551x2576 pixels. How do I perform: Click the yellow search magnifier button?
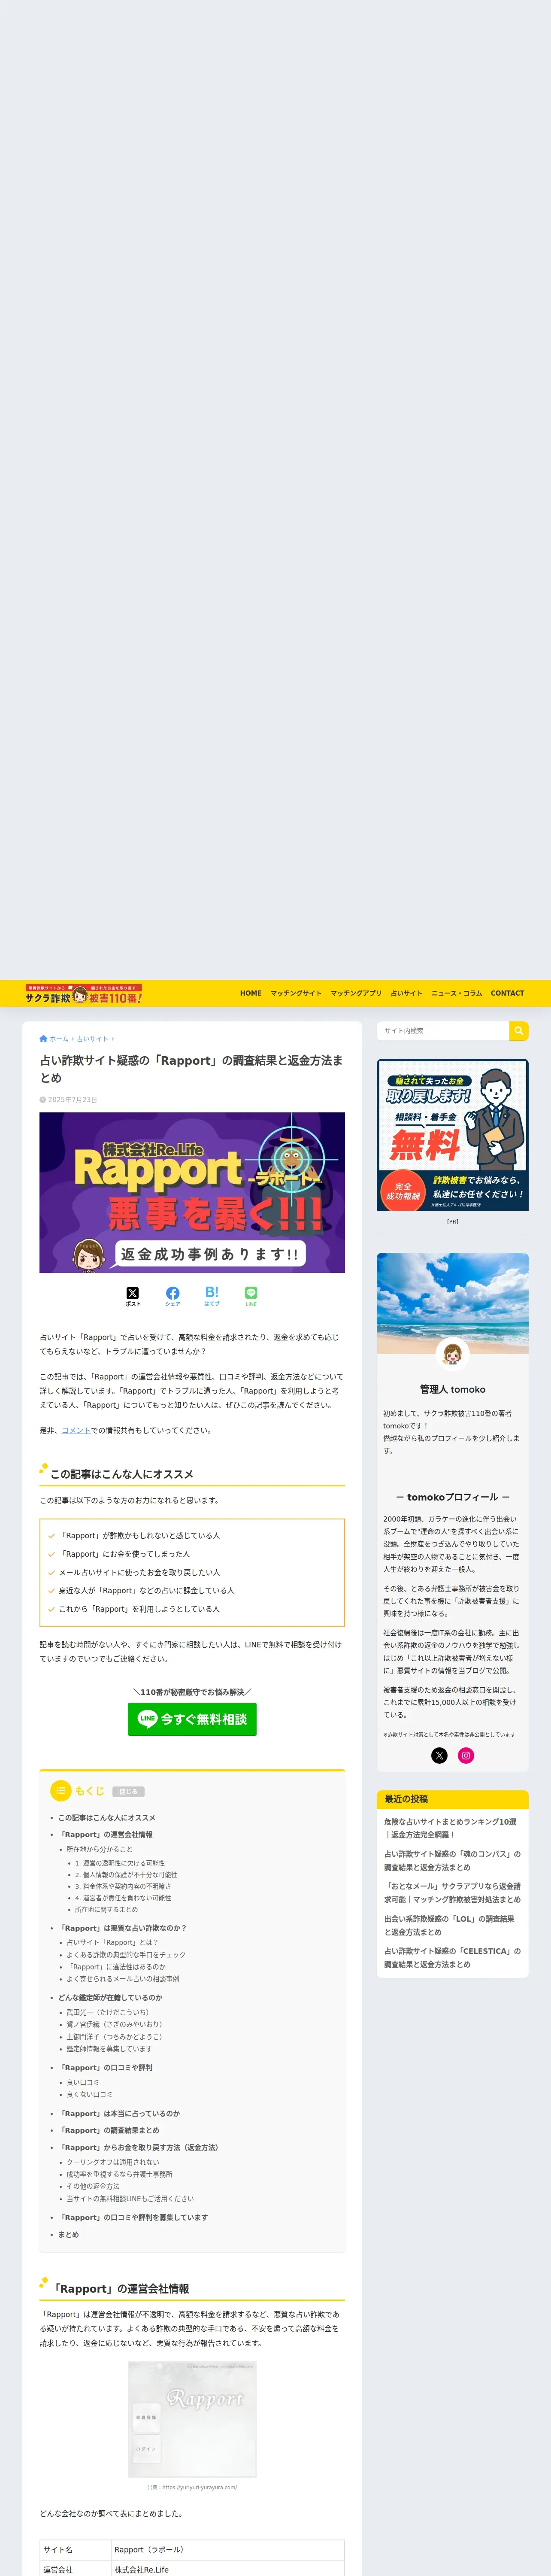(519, 1030)
